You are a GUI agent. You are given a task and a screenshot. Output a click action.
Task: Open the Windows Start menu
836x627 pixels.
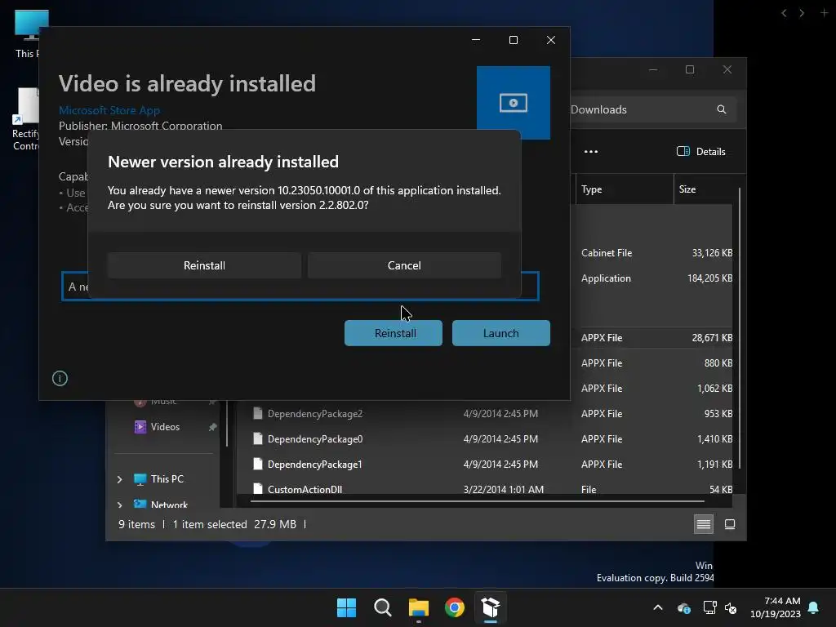[x=346, y=607]
